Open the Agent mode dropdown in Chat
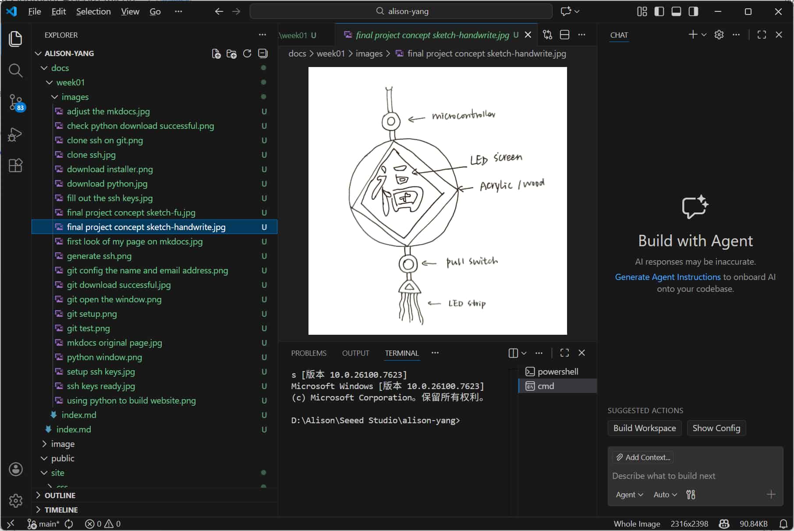 pos(629,494)
